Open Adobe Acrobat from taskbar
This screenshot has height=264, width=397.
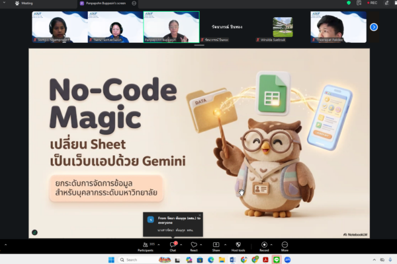(x=265, y=259)
